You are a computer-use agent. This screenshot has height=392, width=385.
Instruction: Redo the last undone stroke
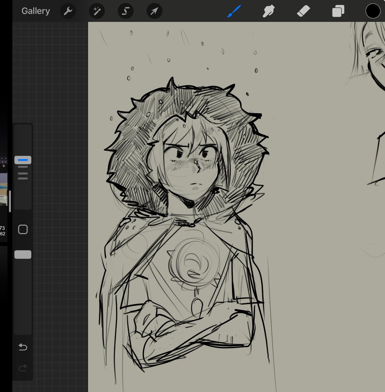click(23, 368)
